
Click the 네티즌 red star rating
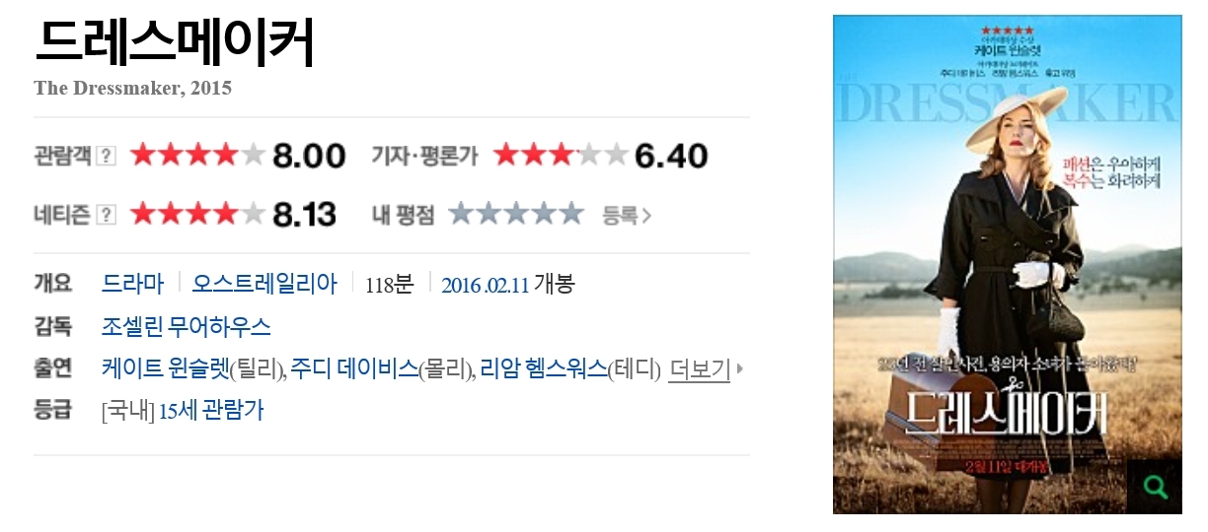[x=197, y=214]
